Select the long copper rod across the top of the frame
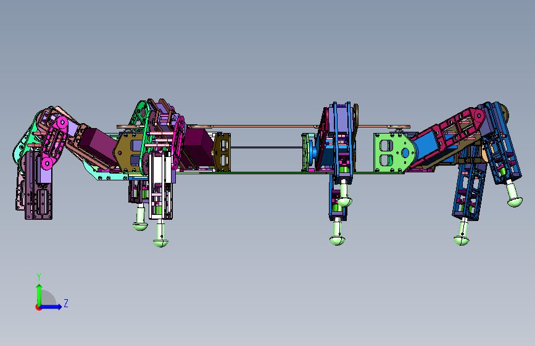This screenshot has height=346, width=535. [x=263, y=127]
